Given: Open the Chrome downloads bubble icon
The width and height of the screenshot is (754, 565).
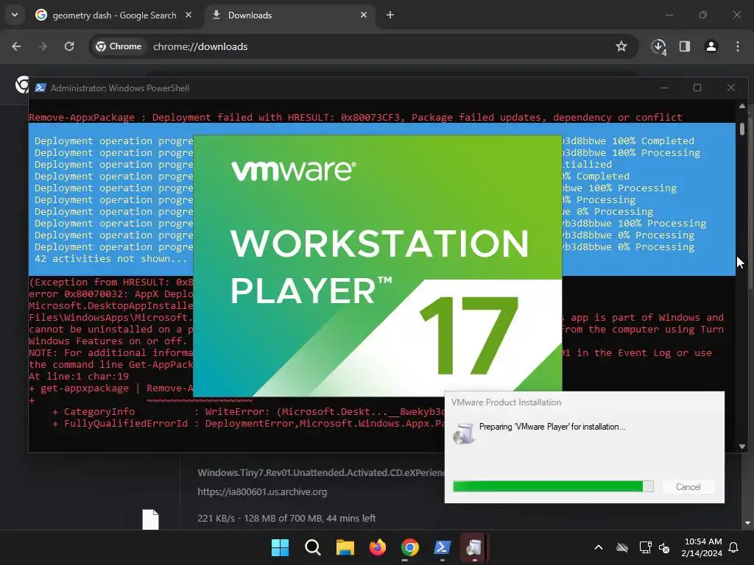Looking at the screenshot, I should pyautogui.click(x=658, y=46).
